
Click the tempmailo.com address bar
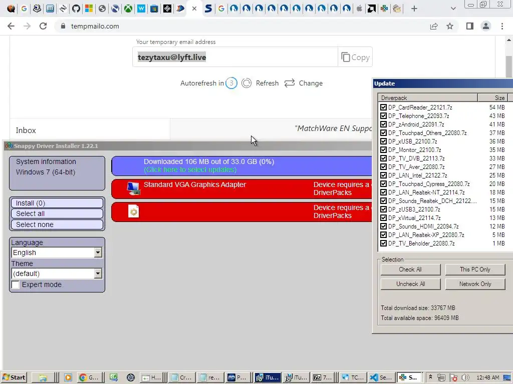click(242, 26)
